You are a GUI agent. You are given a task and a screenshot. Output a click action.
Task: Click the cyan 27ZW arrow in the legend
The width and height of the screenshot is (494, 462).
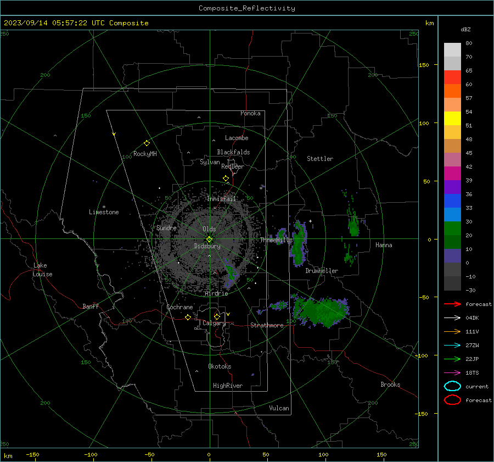452,346
